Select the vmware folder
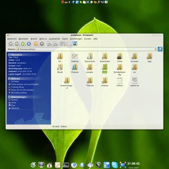The image size is (169, 169). [x=105, y=82]
